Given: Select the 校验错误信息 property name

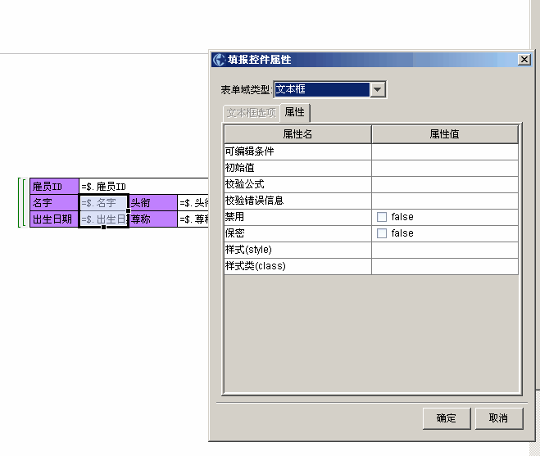Looking at the screenshot, I should [298, 201].
